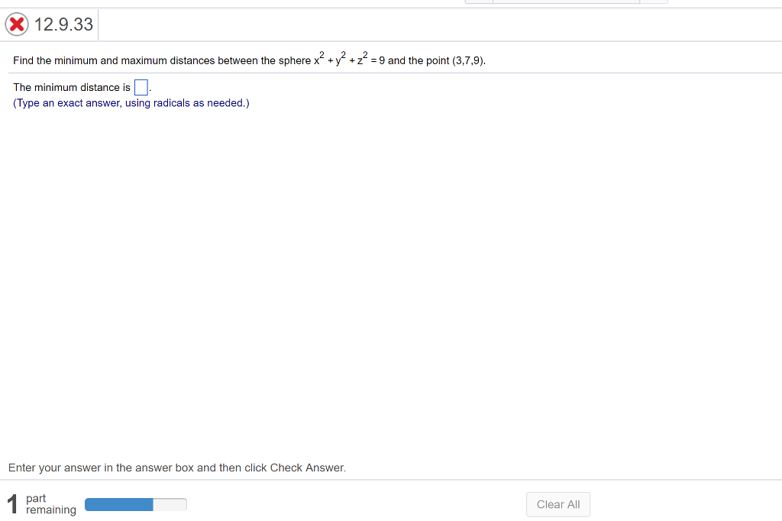Click the circular error indicator icon

tap(15, 24)
